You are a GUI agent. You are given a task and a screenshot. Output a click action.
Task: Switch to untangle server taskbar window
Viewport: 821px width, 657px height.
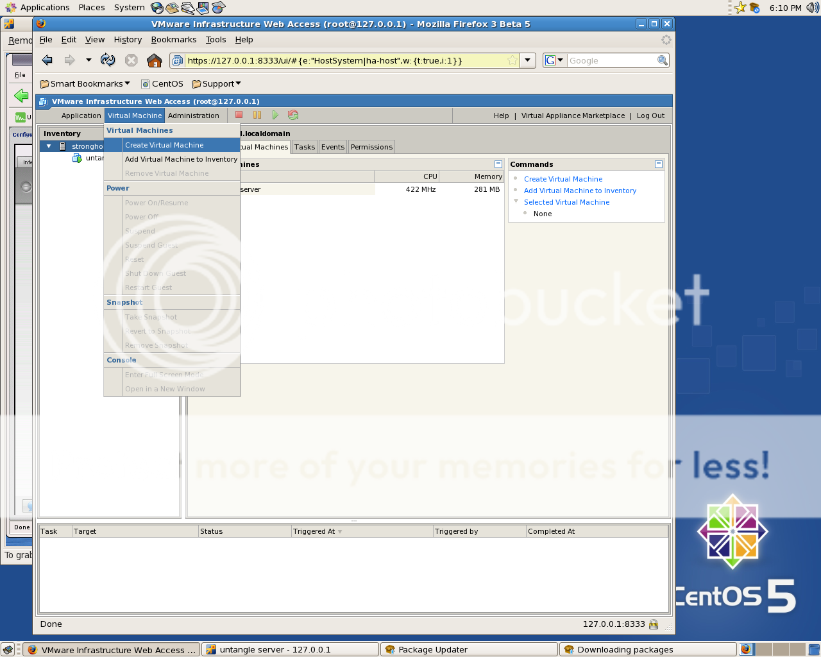click(x=290, y=649)
